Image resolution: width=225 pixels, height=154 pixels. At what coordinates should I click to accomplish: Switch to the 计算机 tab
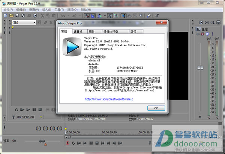click(x=80, y=31)
